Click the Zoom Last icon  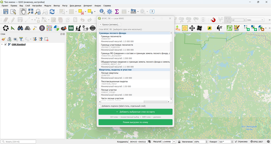(x=38, y=12)
